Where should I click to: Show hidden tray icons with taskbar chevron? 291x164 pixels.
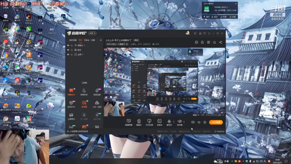pyautogui.click(x=232, y=161)
